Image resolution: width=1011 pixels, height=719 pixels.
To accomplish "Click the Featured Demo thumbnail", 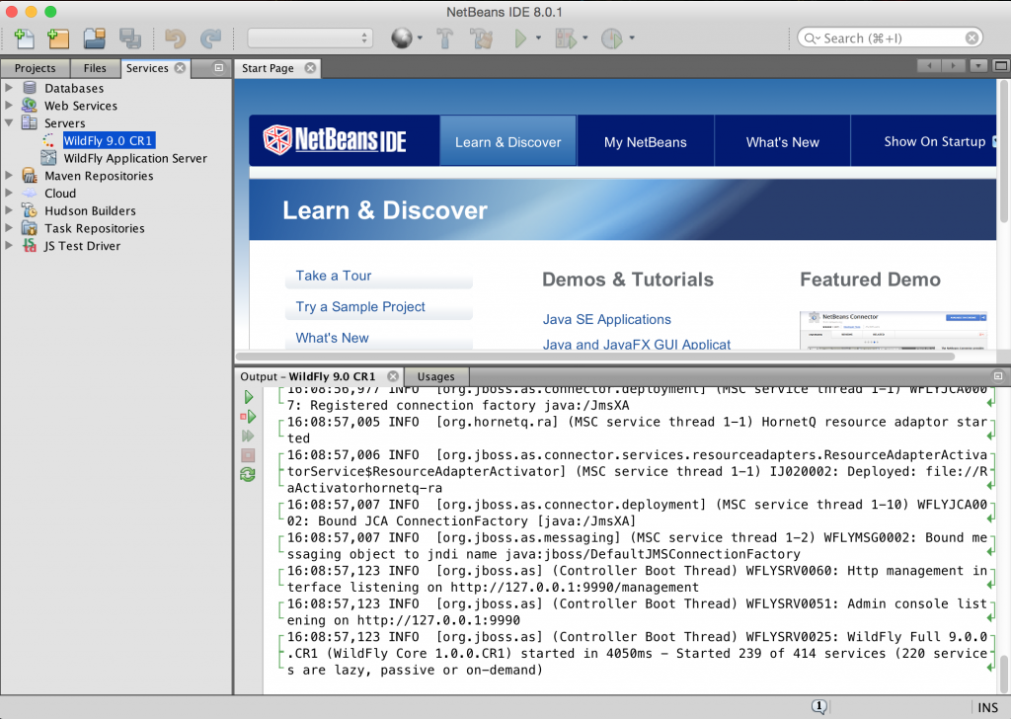I will coord(893,330).
